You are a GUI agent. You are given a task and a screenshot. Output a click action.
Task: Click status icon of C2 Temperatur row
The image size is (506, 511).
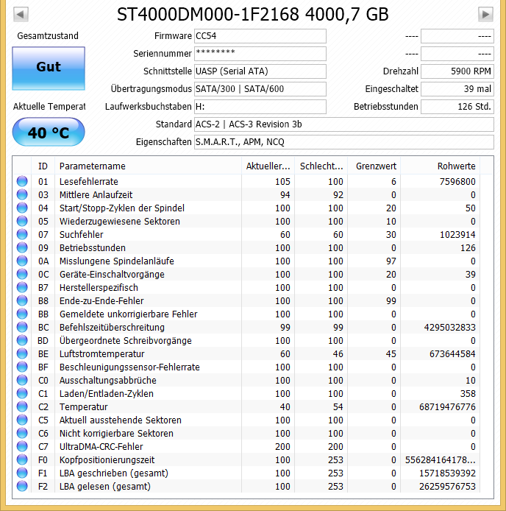[x=22, y=406]
